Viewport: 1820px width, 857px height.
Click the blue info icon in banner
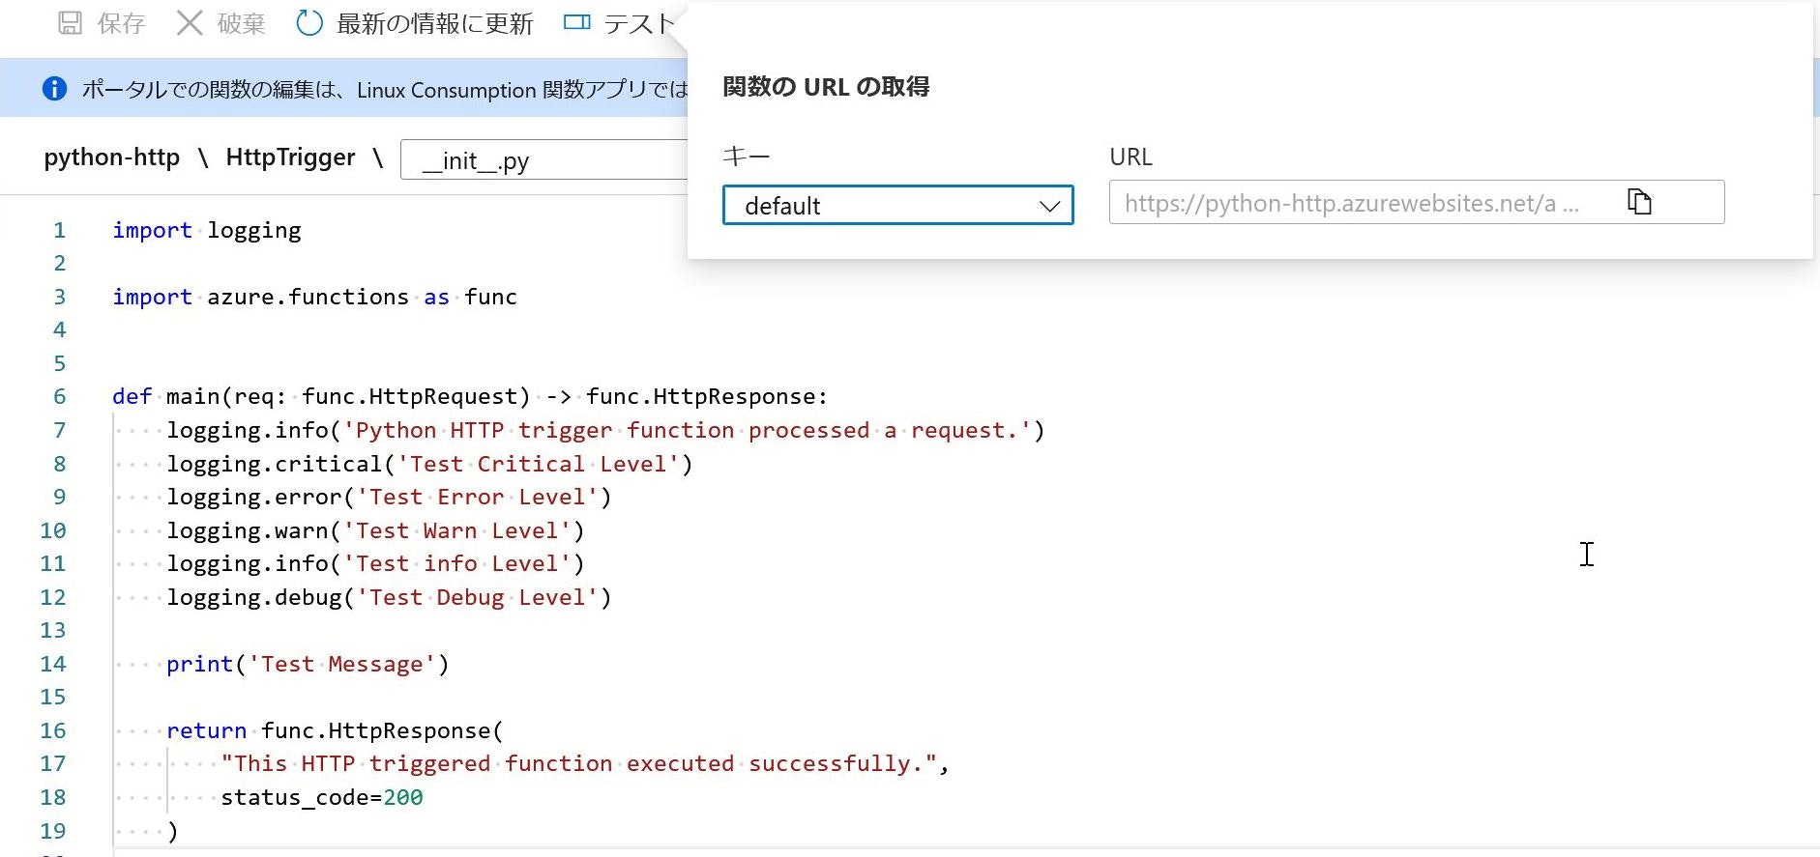55,89
